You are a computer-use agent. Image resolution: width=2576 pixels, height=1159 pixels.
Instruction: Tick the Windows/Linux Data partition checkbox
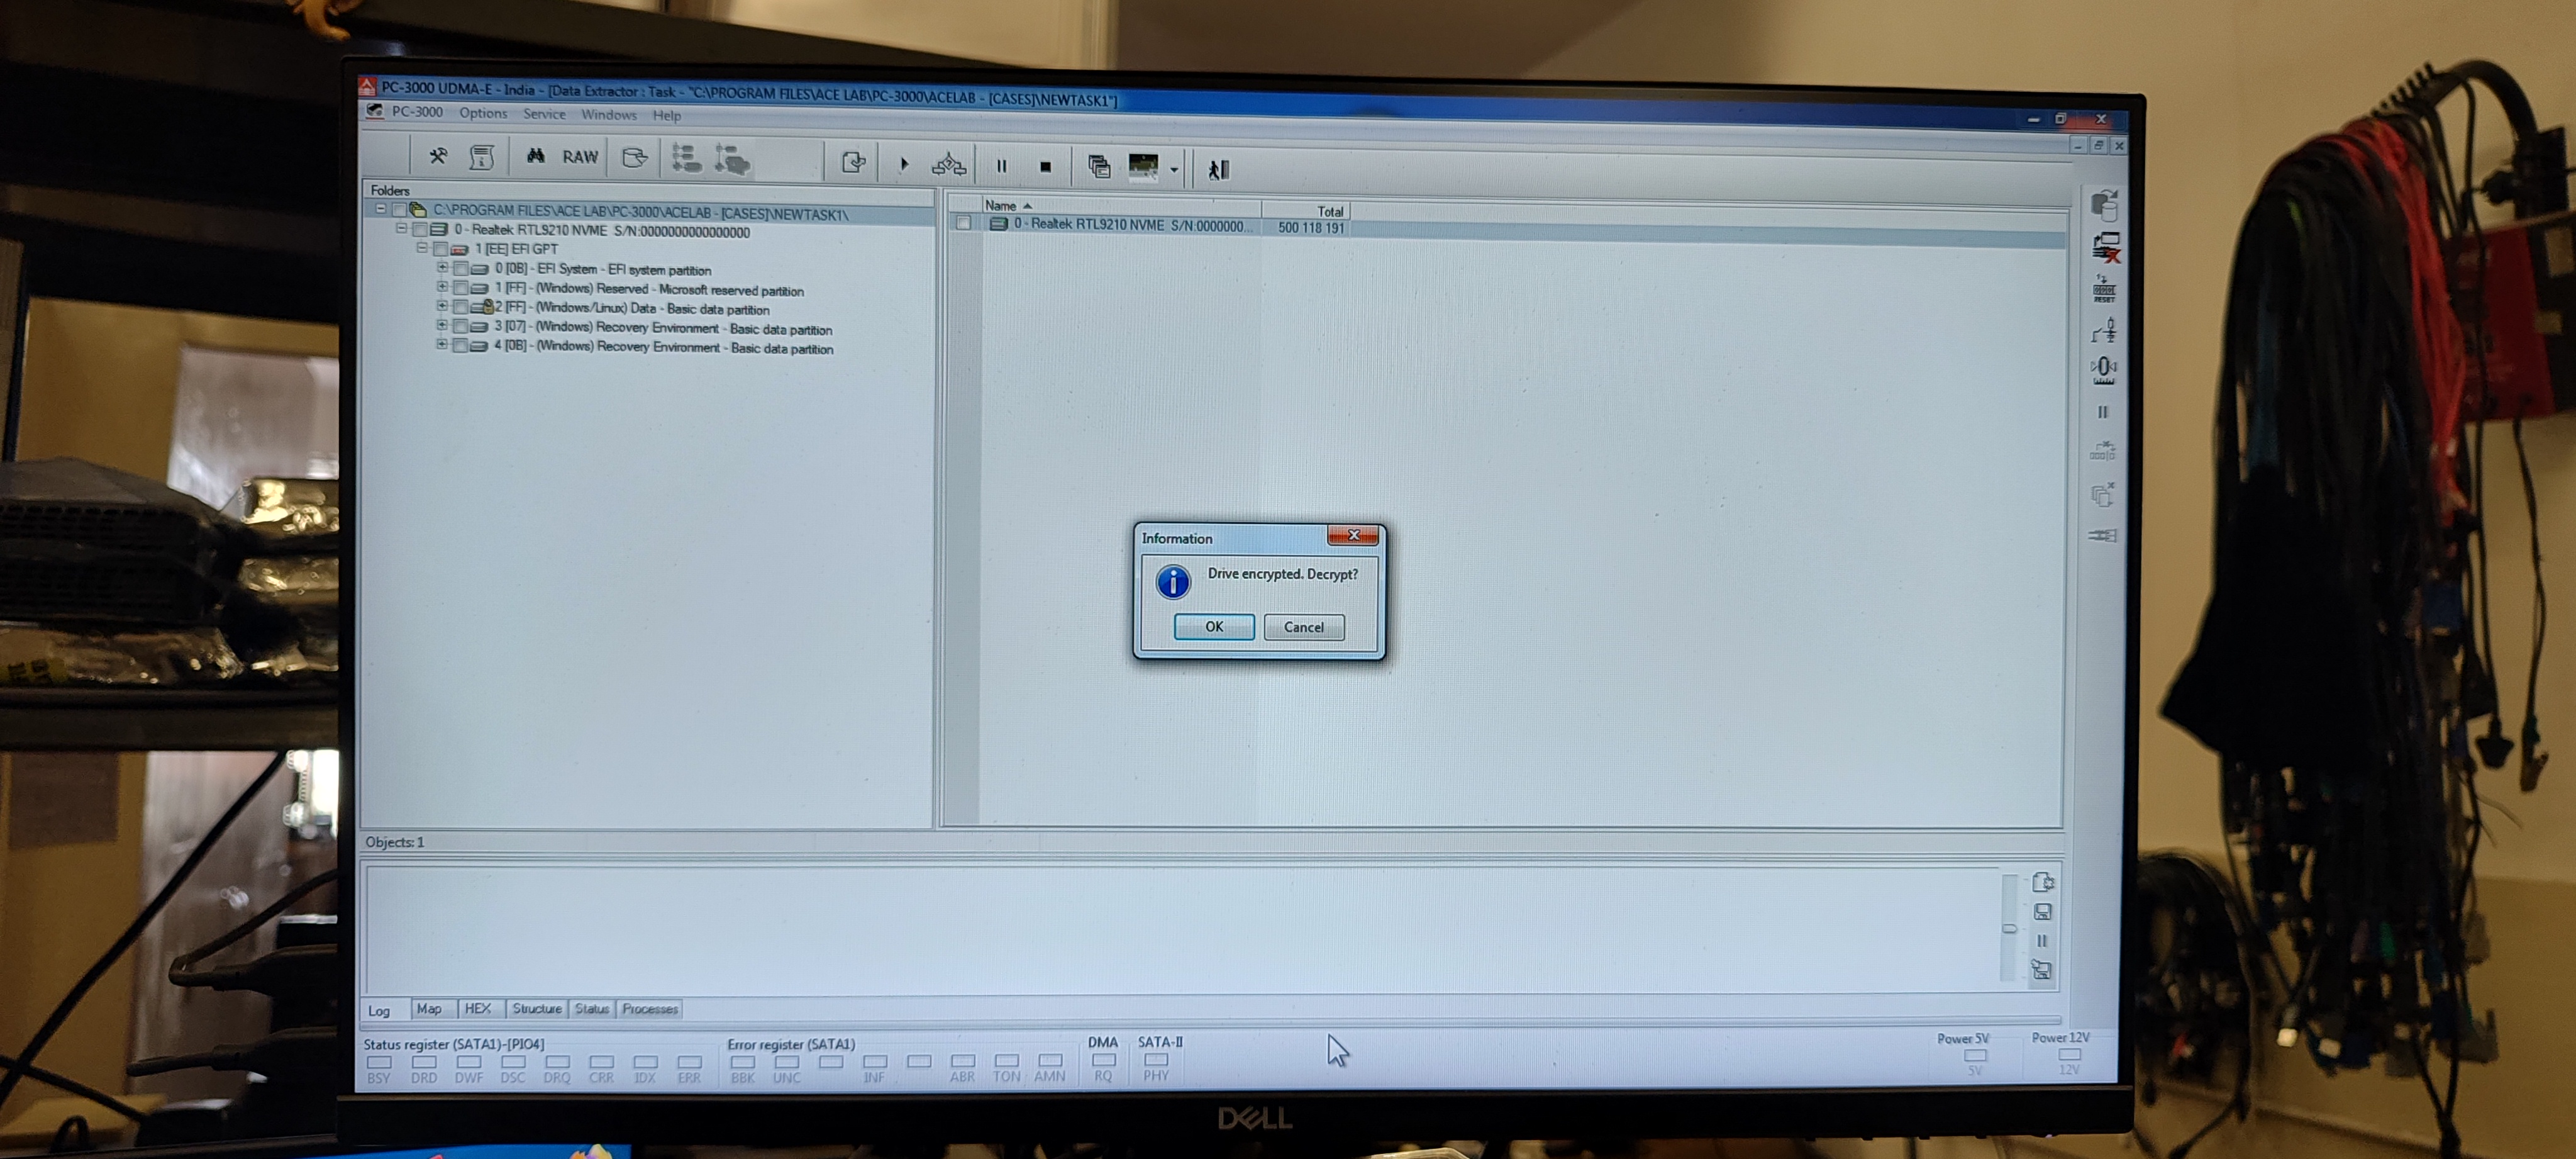coord(461,307)
